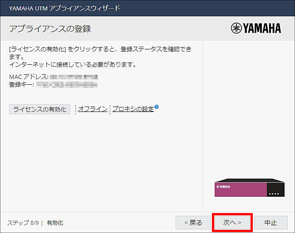Click the アプライアンスの登録 page heading

(50, 29)
